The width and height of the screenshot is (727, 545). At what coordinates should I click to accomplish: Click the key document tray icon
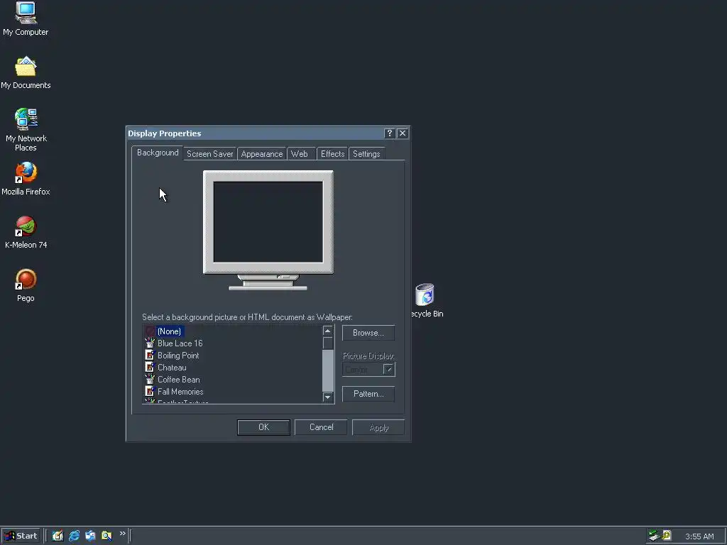click(x=667, y=536)
